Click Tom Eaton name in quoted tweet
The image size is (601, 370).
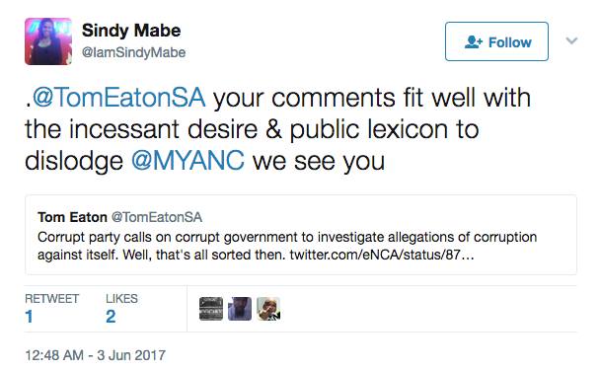coord(72,217)
